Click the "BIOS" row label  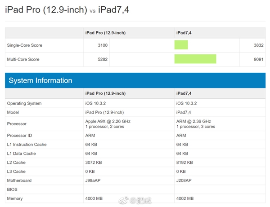pyautogui.click(x=12, y=189)
